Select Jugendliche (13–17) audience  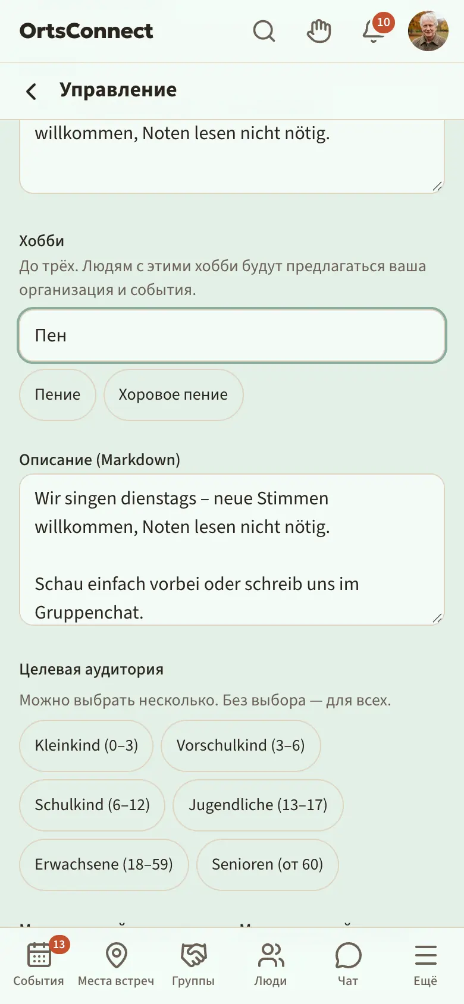coord(258,805)
